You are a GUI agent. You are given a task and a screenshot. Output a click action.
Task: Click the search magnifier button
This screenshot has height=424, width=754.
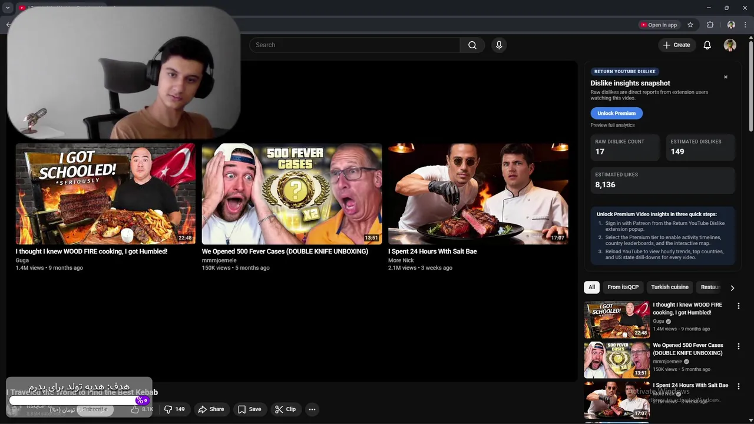click(x=472, y=45)
